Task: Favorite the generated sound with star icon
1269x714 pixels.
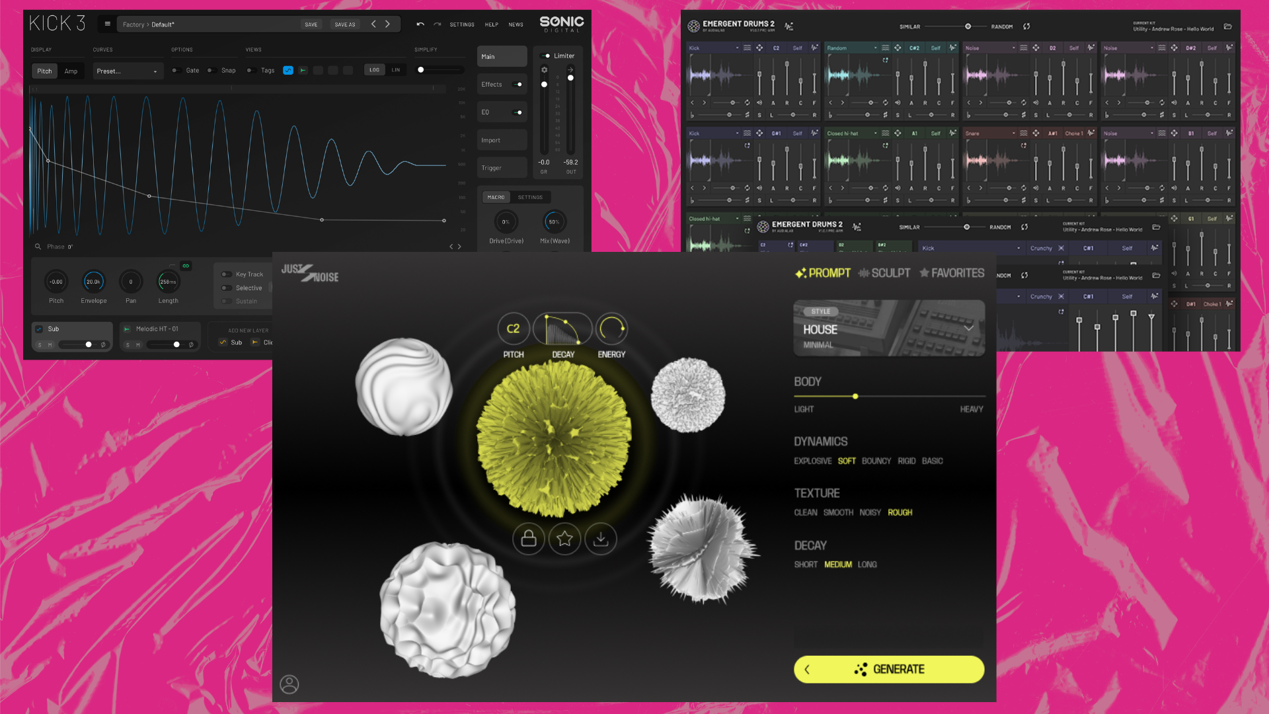Action: pos(564,539)
